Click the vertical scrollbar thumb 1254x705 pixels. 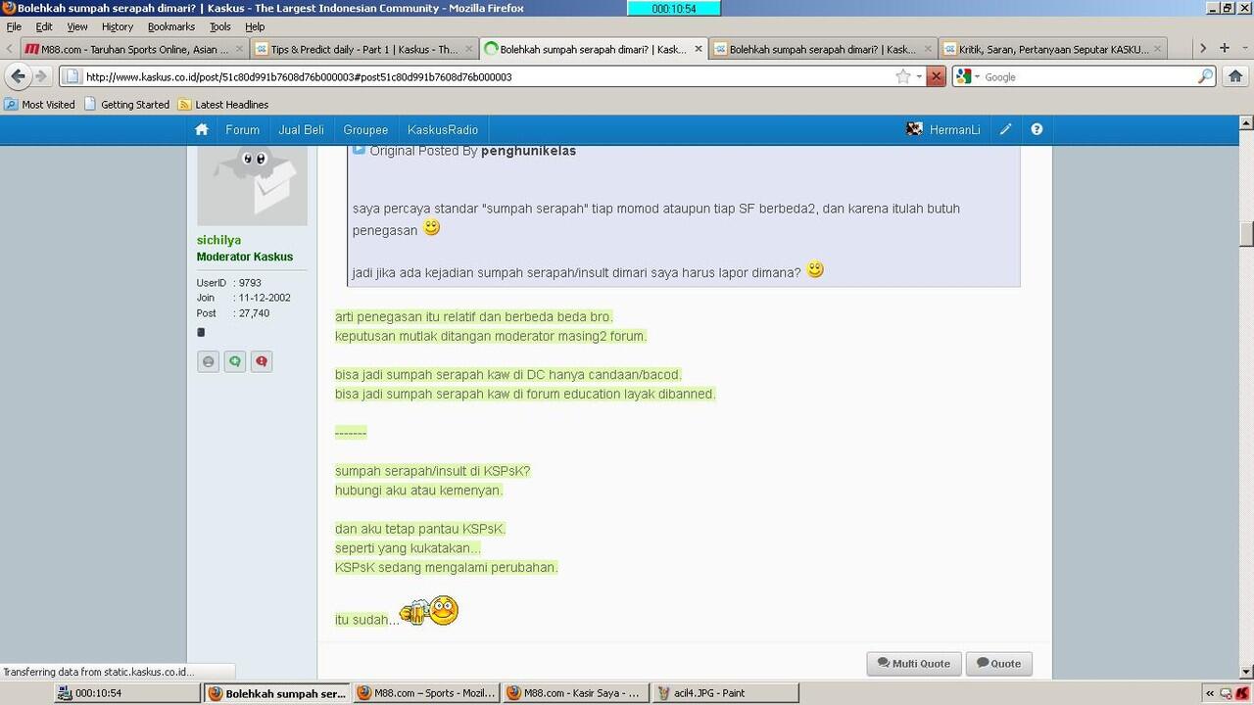coord(1246,234)
